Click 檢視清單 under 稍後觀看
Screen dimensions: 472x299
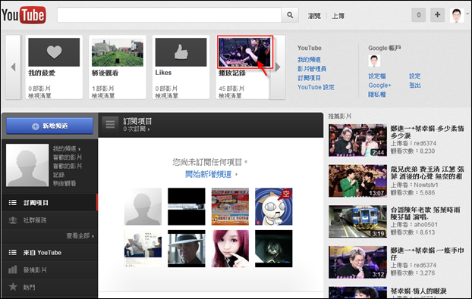[x=103, y=96]
